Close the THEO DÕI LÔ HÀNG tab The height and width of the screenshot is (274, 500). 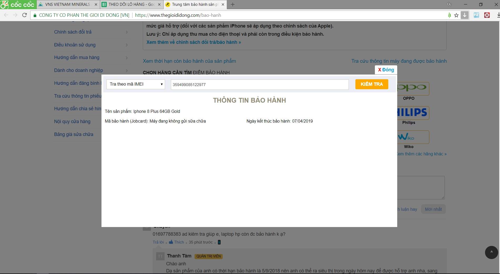pos(159,4)
